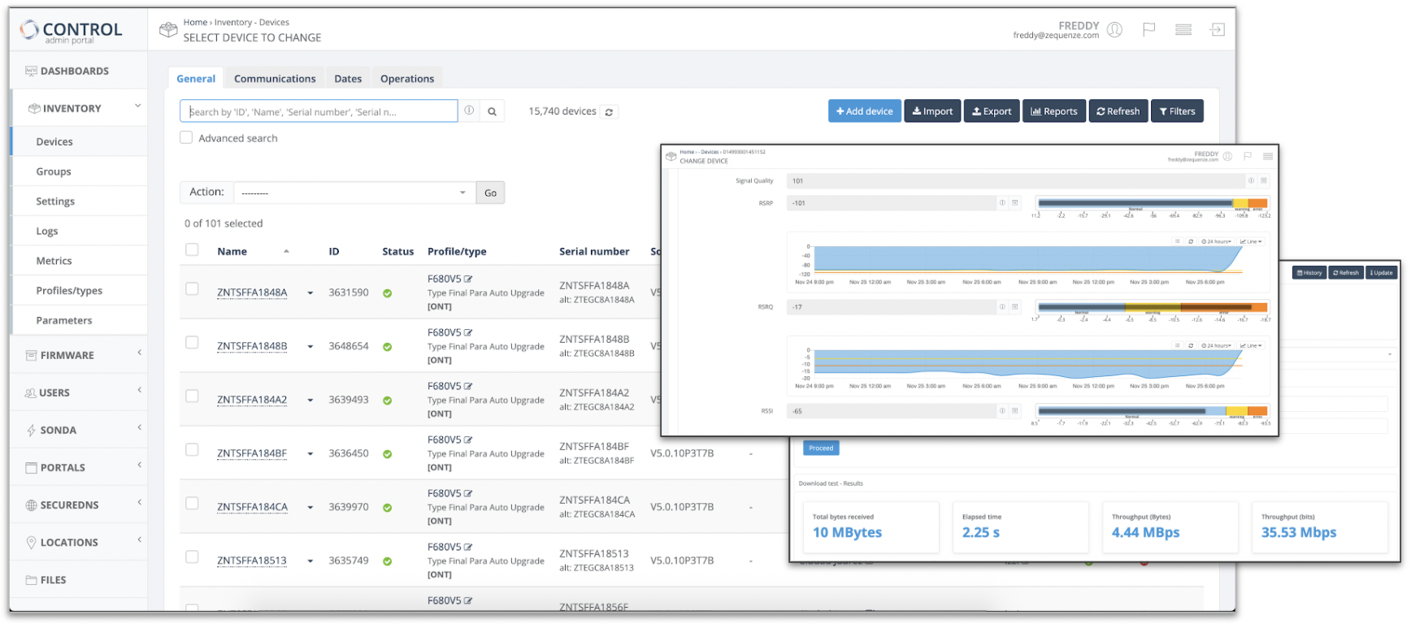This screenshot has width=1411, height=624.
Task: Open the header menu list icon
Action: [1183, 30]
